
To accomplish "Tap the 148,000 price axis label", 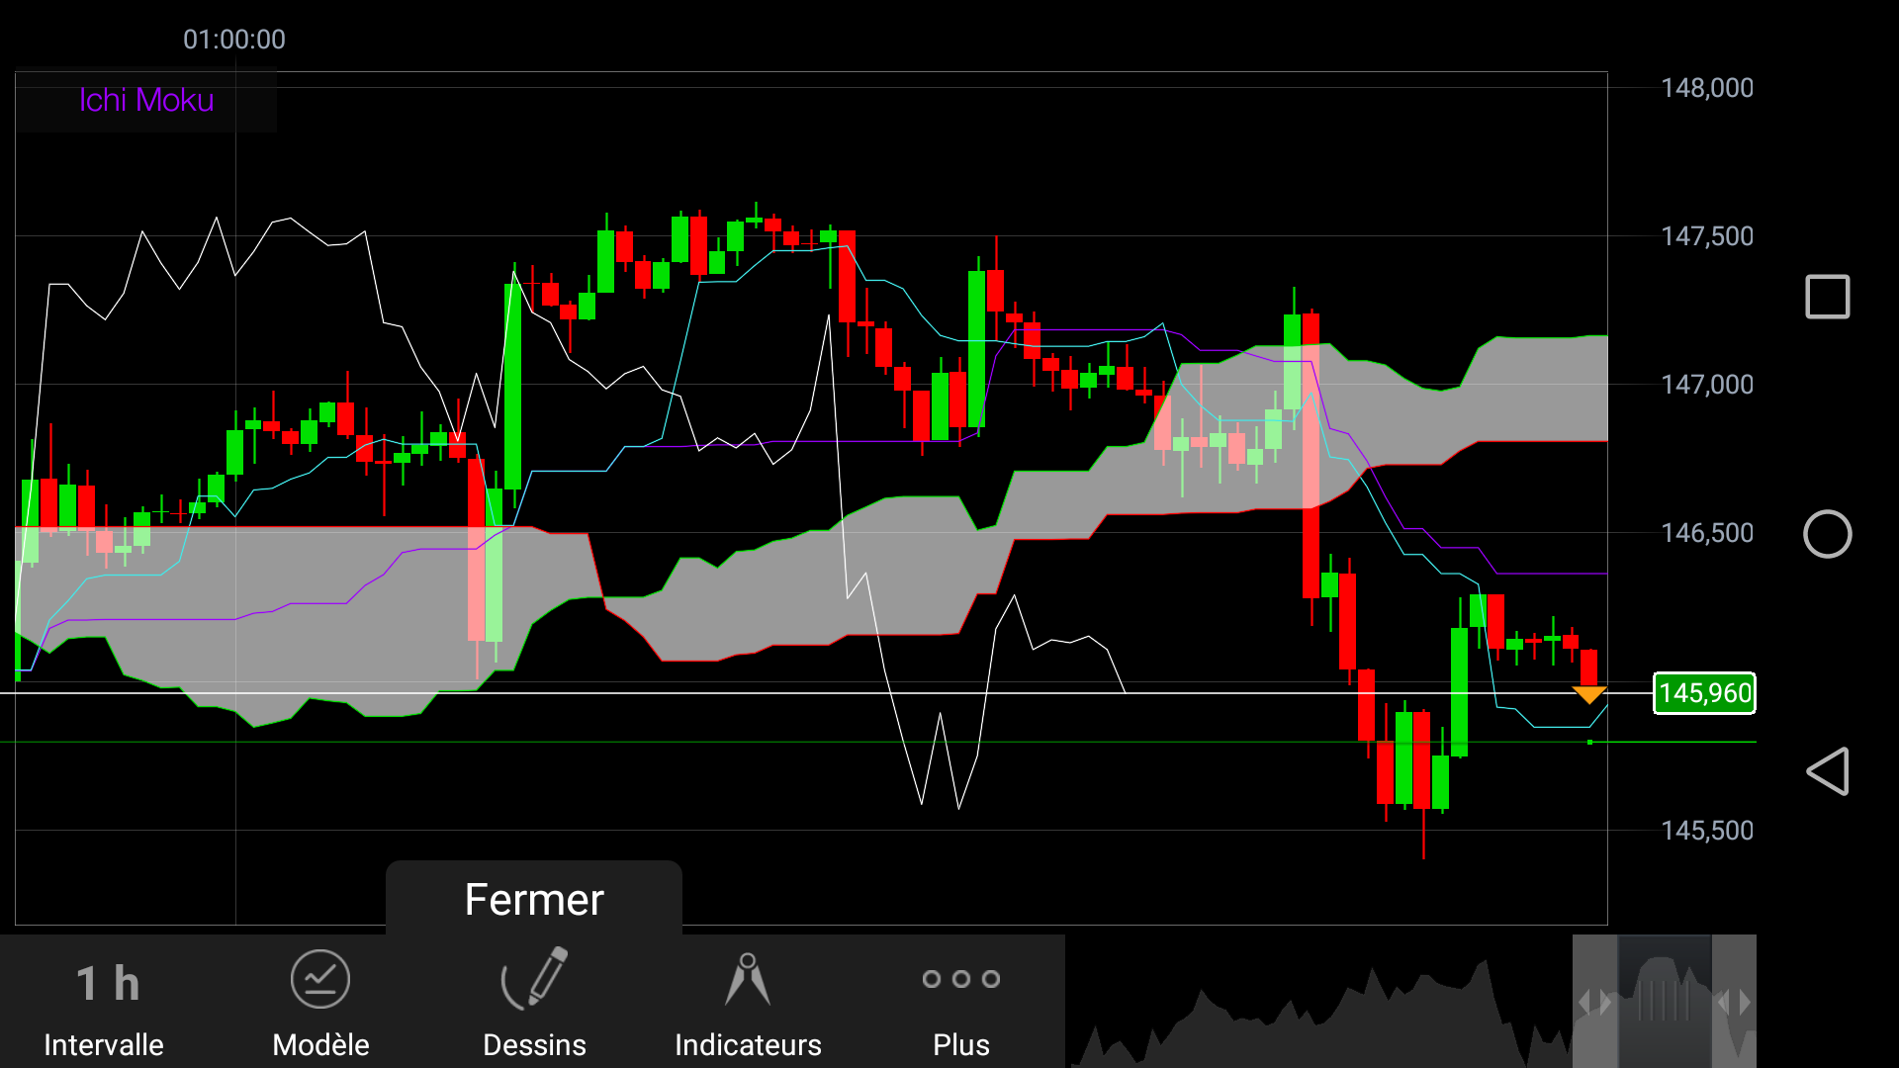I will tap(1707, 88).
